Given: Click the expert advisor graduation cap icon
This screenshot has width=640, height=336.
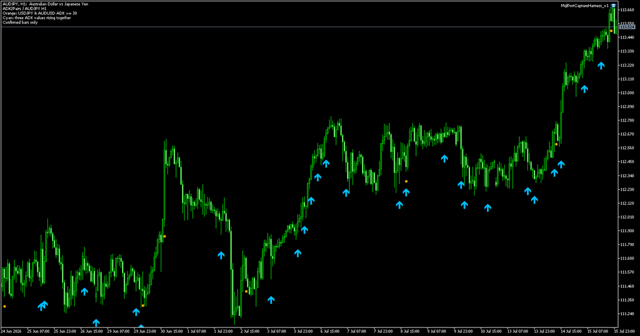Looking at the screenshot, I should coord(614,5).
